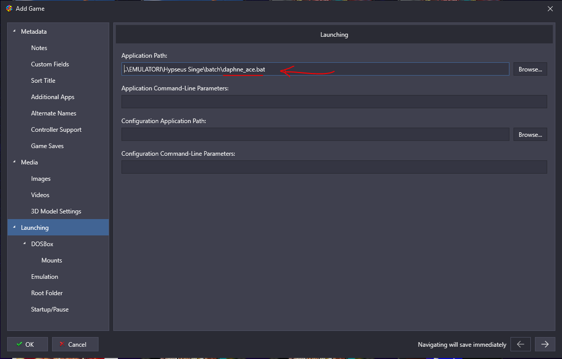Click the 'Navigating will save immediately' text
Viewport: 562px width, 359px height.
coord(462,345)
